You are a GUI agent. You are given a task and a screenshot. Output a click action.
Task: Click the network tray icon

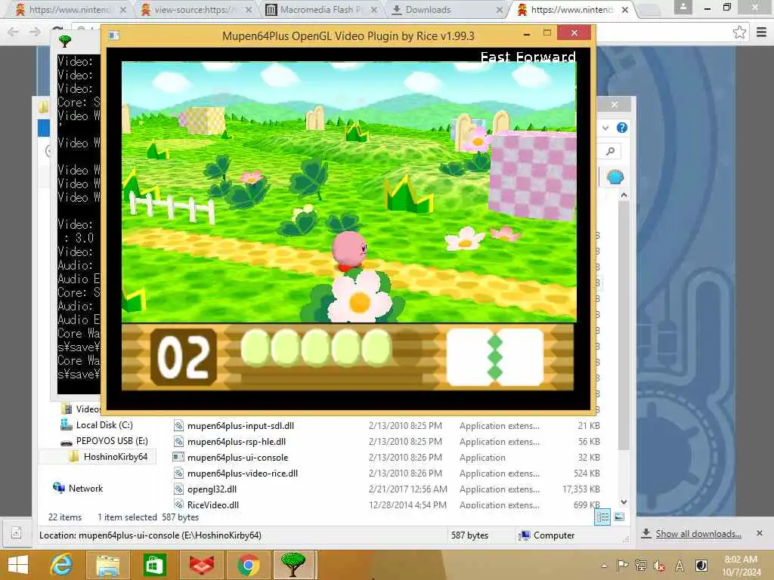(x=641, y=565)
